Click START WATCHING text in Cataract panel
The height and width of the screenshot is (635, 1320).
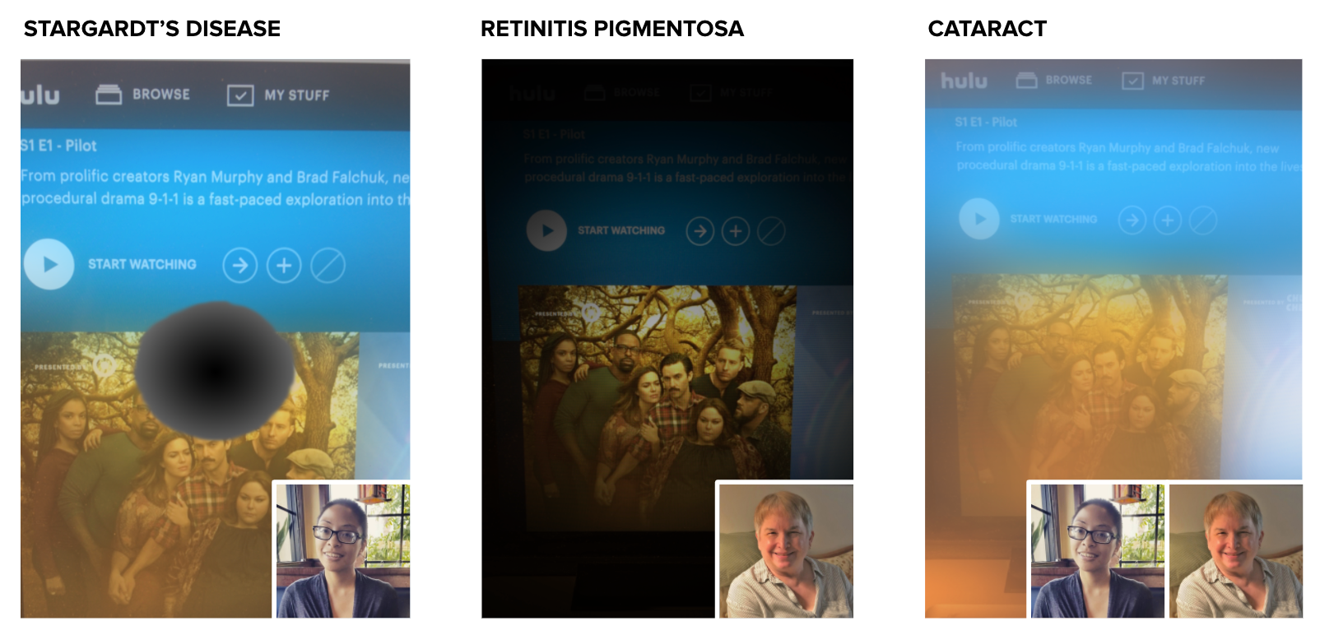tap(1053, 219)
